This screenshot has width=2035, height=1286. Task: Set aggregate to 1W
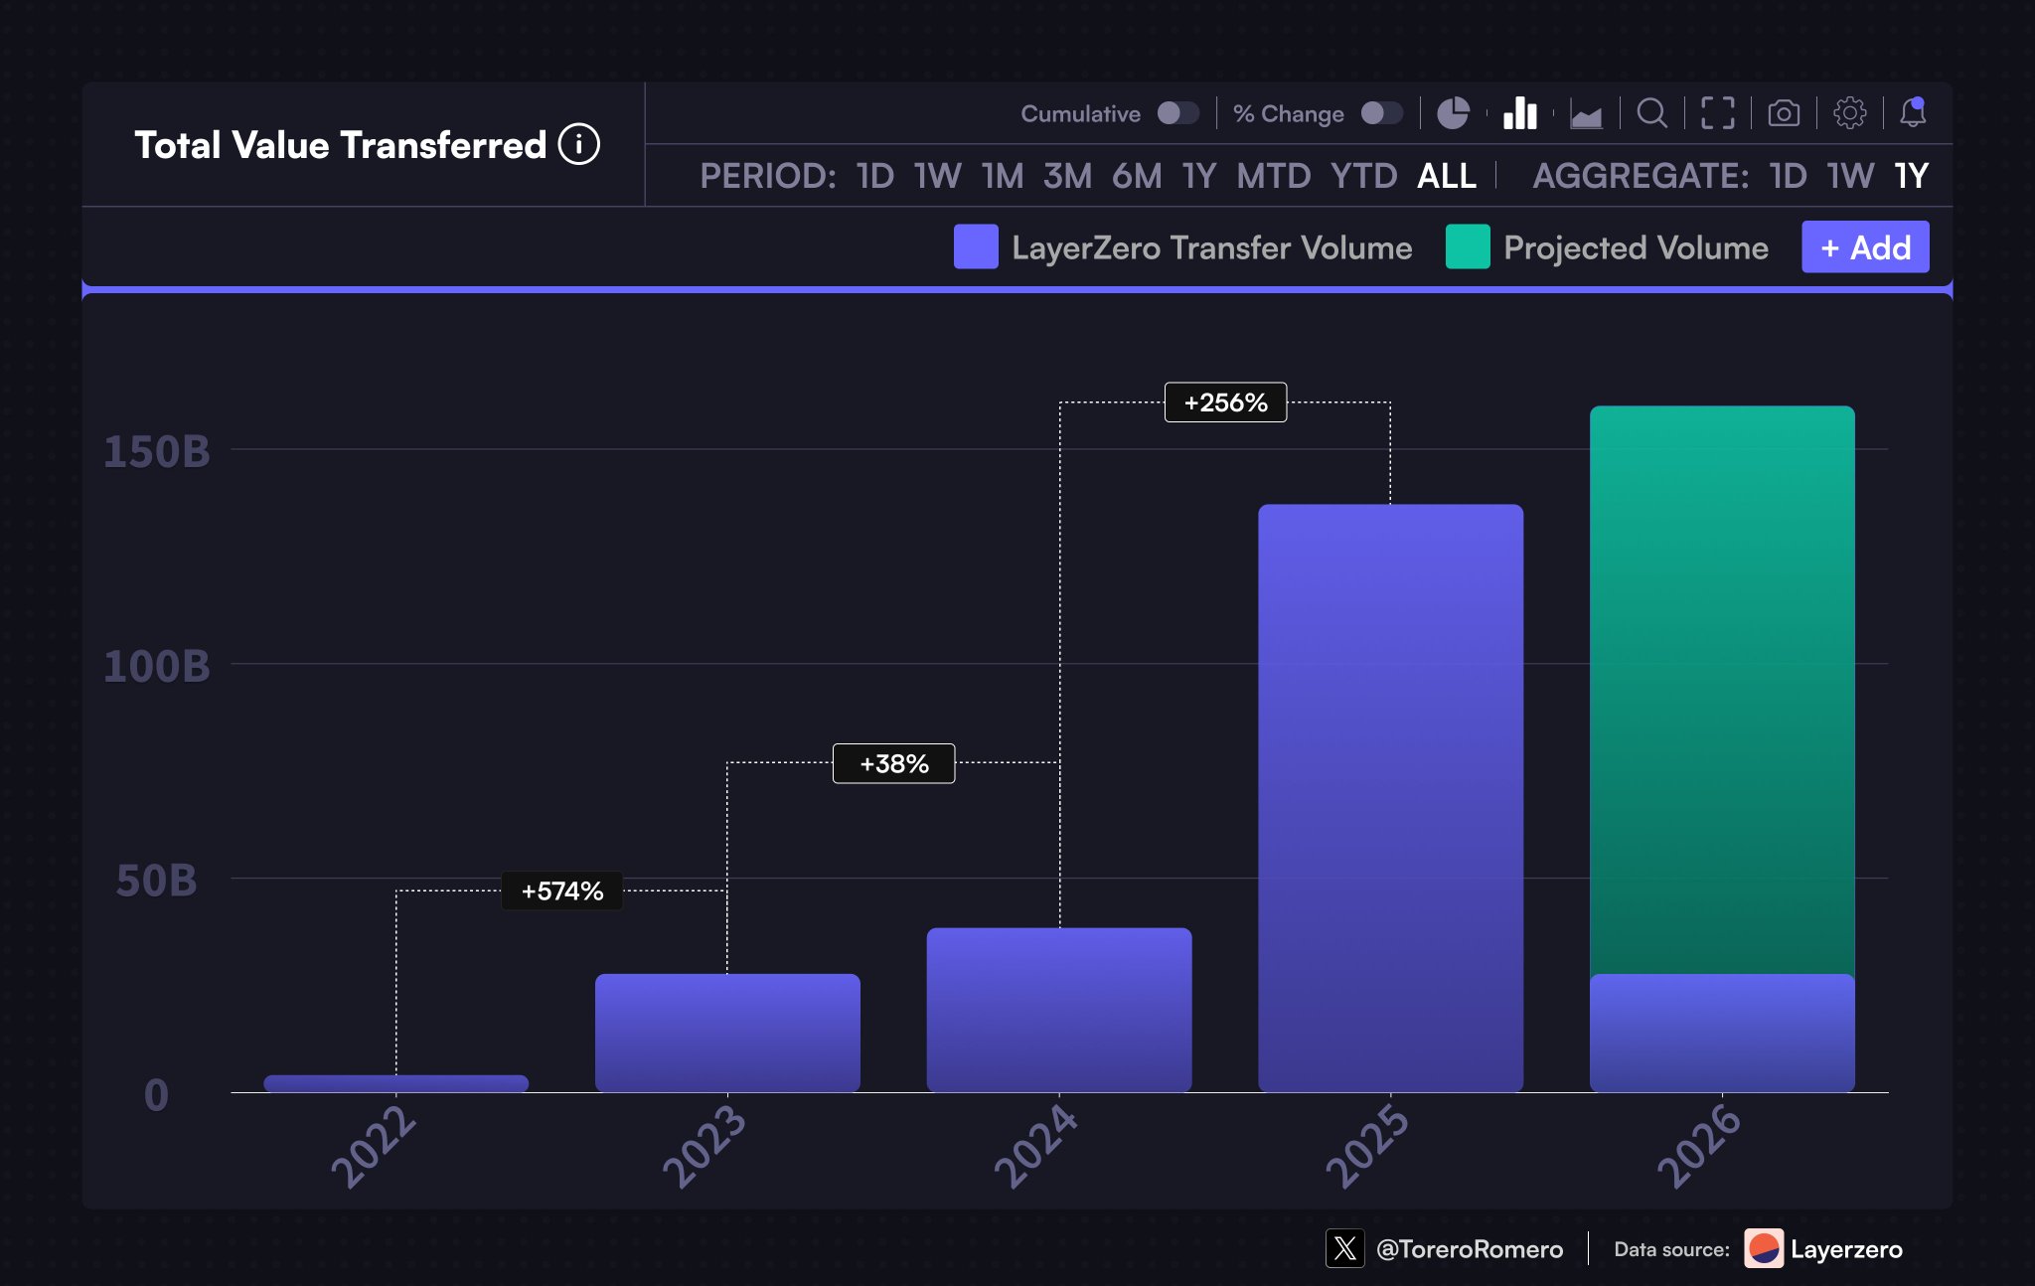point(1849,176)
